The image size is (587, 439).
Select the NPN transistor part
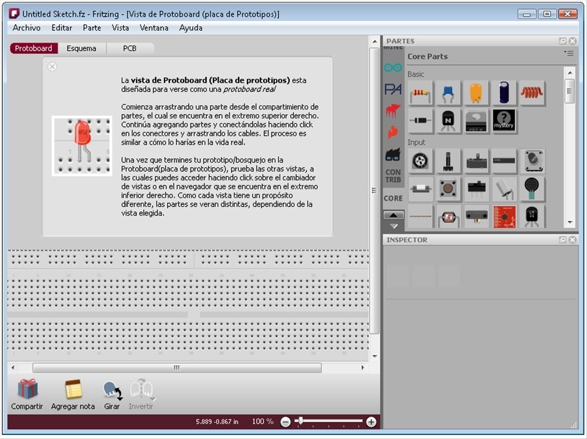448,121
